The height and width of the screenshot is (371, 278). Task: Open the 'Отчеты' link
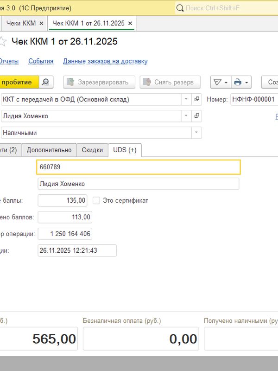click(9, 61)
